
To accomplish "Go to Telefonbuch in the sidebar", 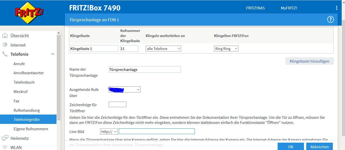I will pos(24,82).
